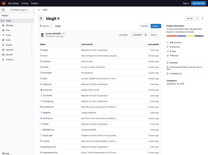208x155 pixels.
Task: Open the master branch dropdown
Action: [45, 26]
